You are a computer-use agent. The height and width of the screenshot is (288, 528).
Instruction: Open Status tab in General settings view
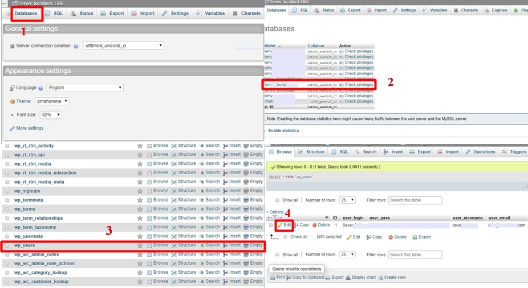click(82, 14)
